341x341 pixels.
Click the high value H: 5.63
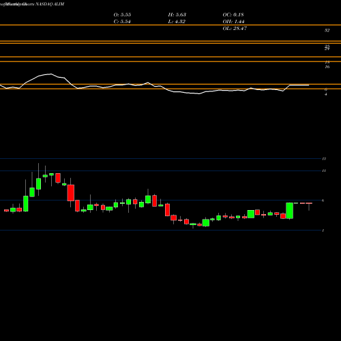[177, 15]
